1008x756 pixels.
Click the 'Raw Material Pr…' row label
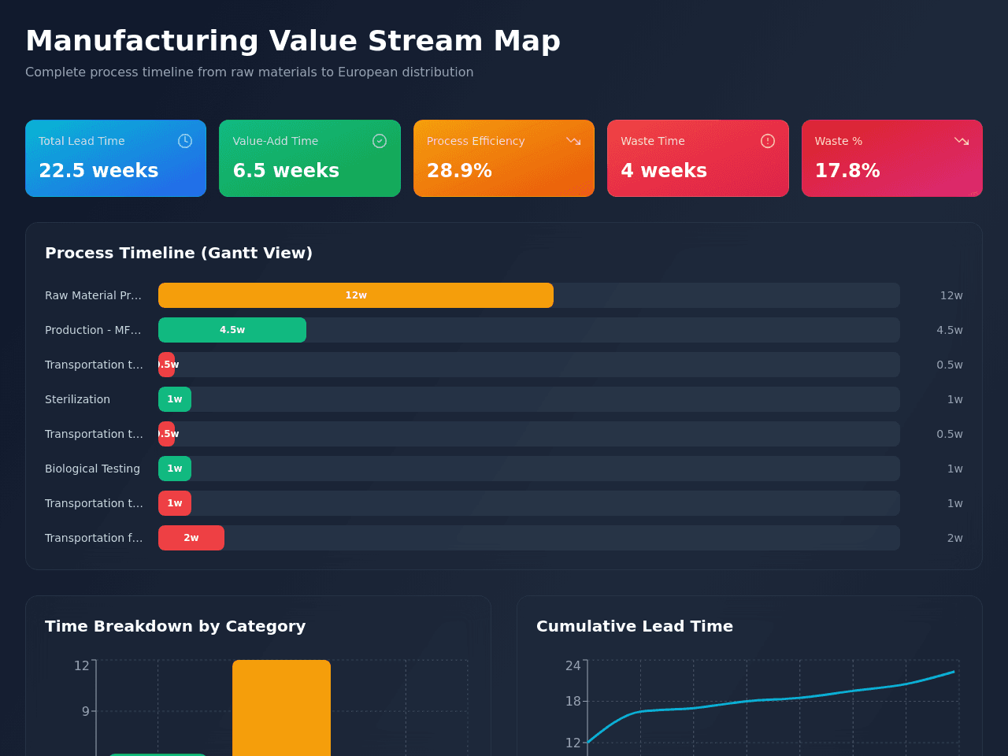(x=94, y=295)
